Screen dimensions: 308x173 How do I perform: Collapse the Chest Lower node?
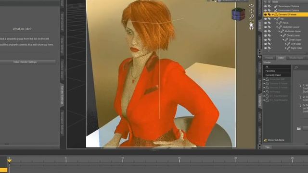point(281,36)
